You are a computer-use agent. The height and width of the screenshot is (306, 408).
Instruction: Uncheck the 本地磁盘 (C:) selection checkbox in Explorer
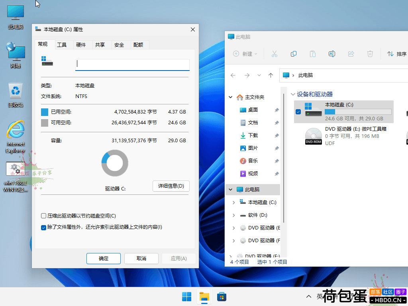tap(298, 112)
